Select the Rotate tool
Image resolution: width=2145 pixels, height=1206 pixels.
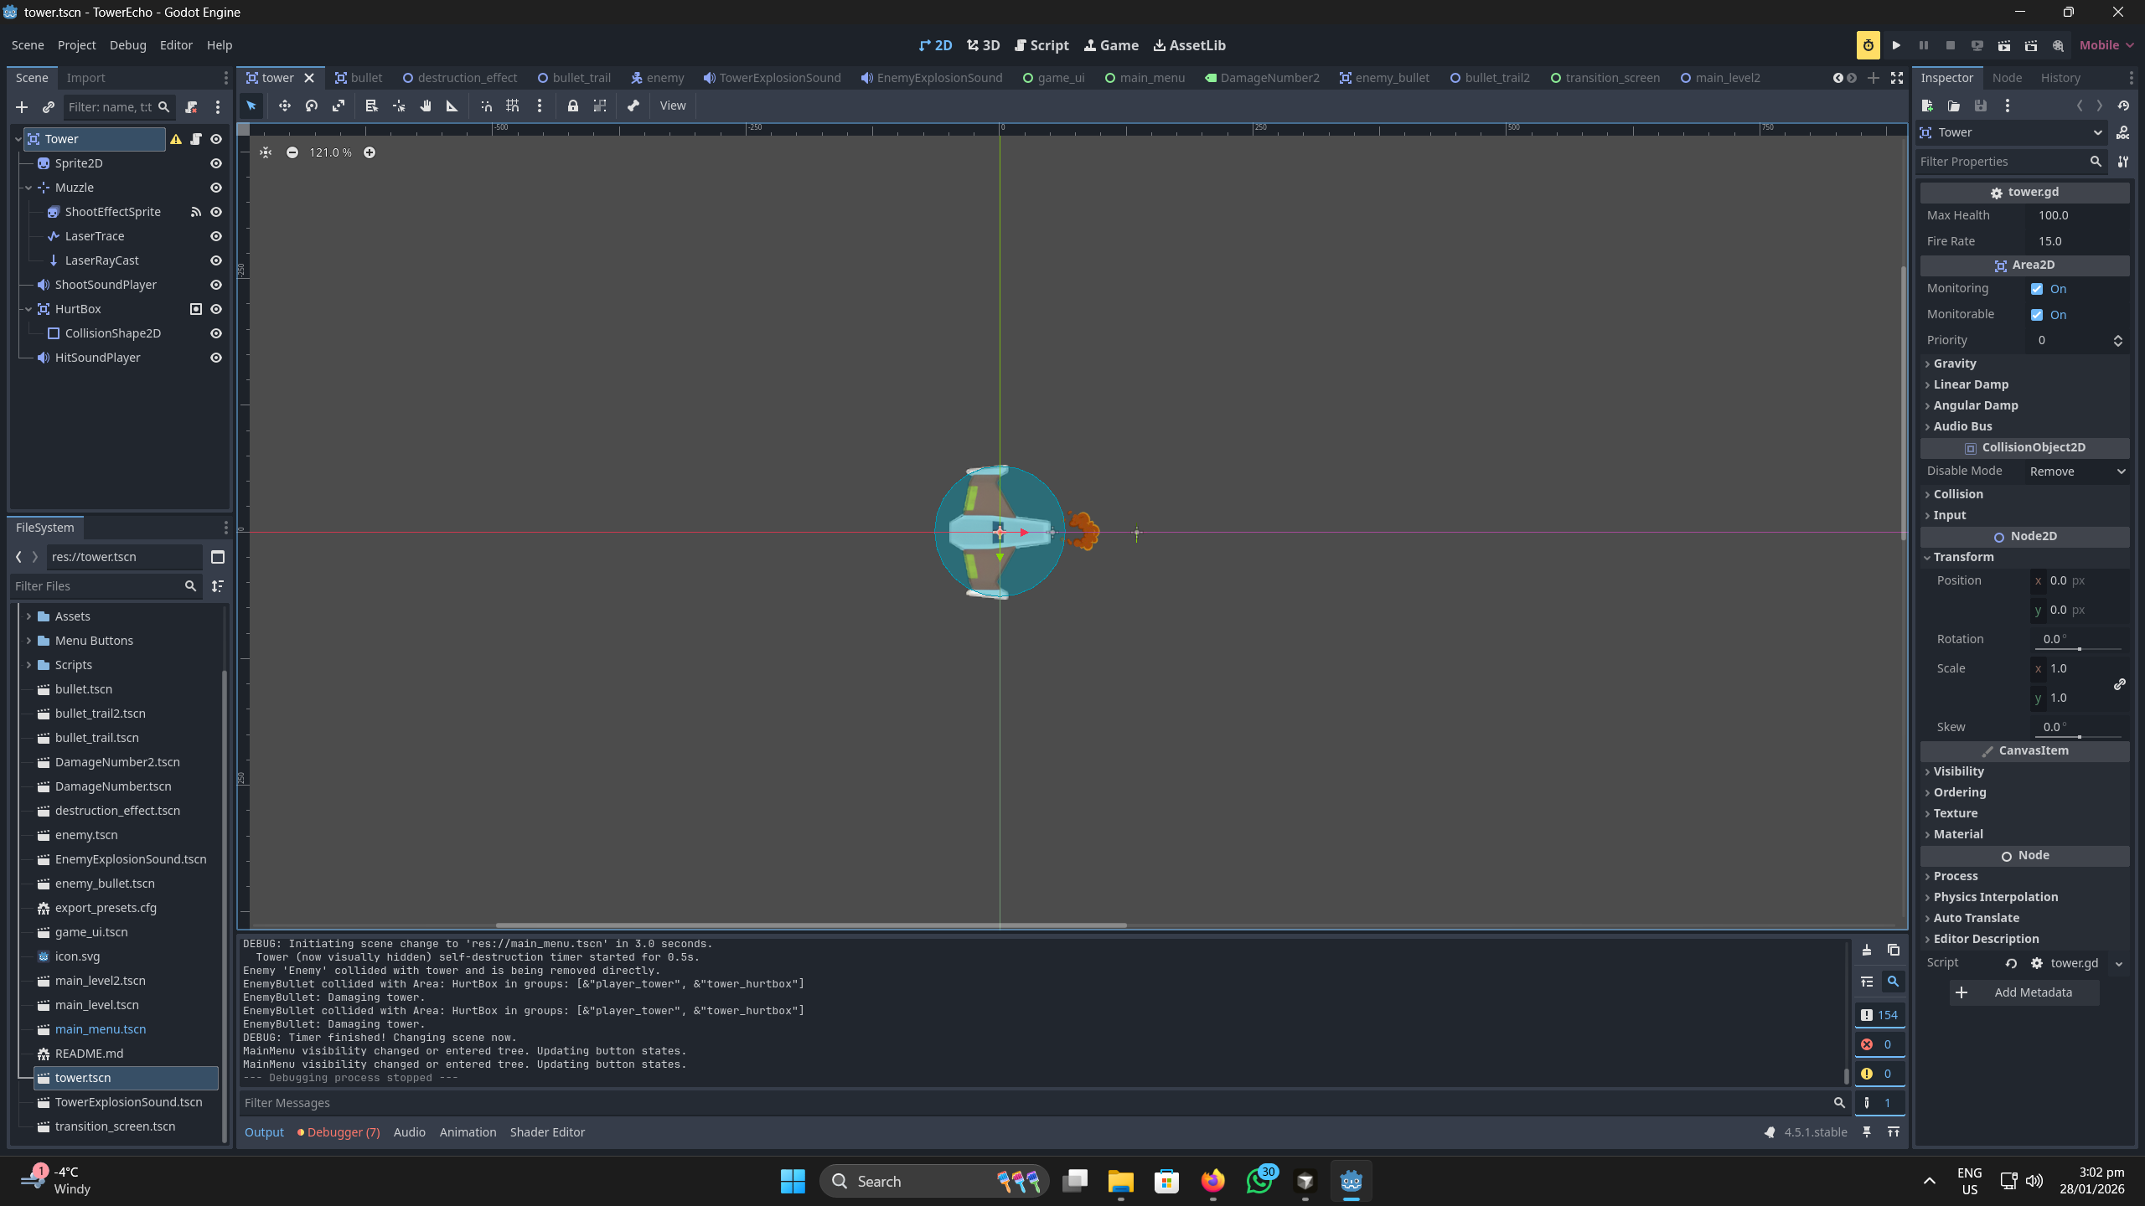tap(311, 106)
